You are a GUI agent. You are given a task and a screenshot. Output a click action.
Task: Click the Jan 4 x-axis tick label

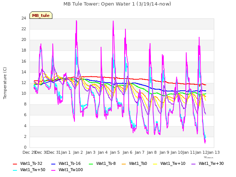point(103,152)
